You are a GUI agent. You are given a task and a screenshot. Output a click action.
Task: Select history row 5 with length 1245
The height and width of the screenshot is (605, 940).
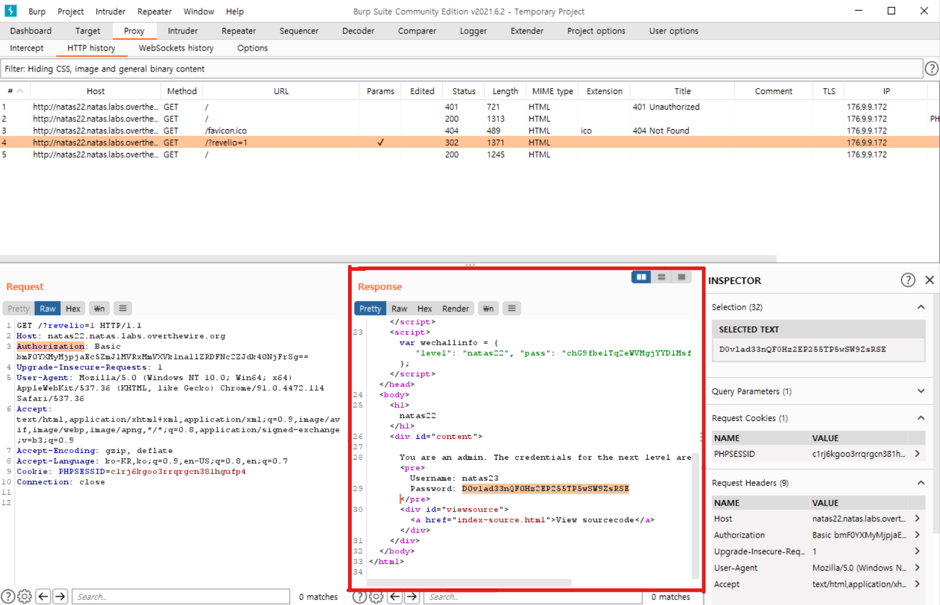(470, 154)
